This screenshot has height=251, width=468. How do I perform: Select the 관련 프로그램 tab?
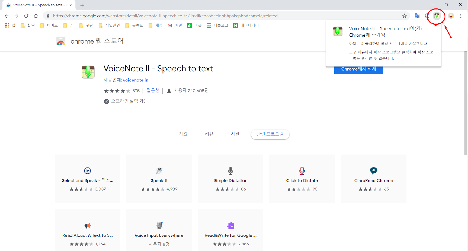[x=270, y=134]
